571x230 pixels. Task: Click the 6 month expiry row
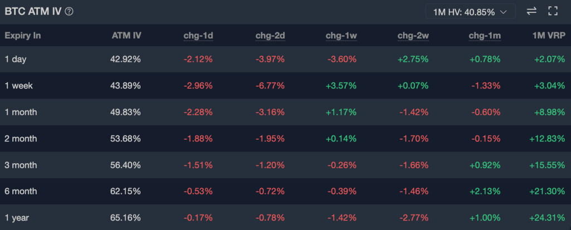(21, 192)
